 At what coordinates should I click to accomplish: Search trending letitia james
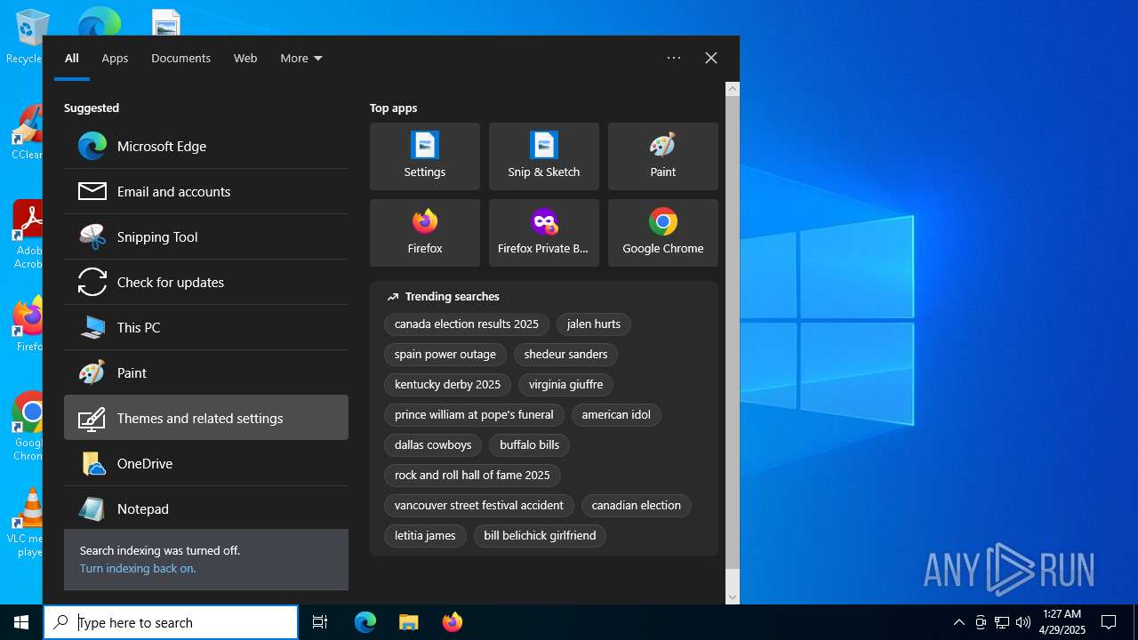click(425, 536)
